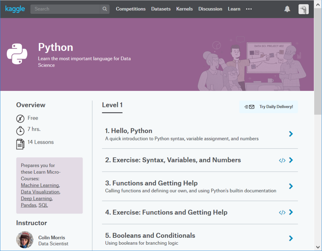Click the banner team illustration
322x251 pixels.
252,64
